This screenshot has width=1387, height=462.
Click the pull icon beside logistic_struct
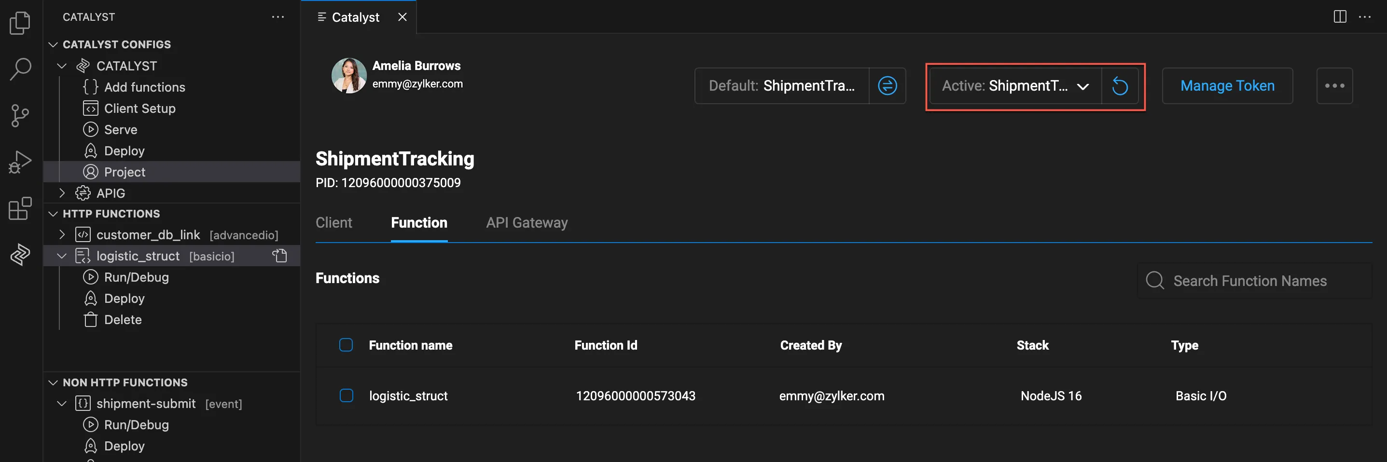pos(279,256)
